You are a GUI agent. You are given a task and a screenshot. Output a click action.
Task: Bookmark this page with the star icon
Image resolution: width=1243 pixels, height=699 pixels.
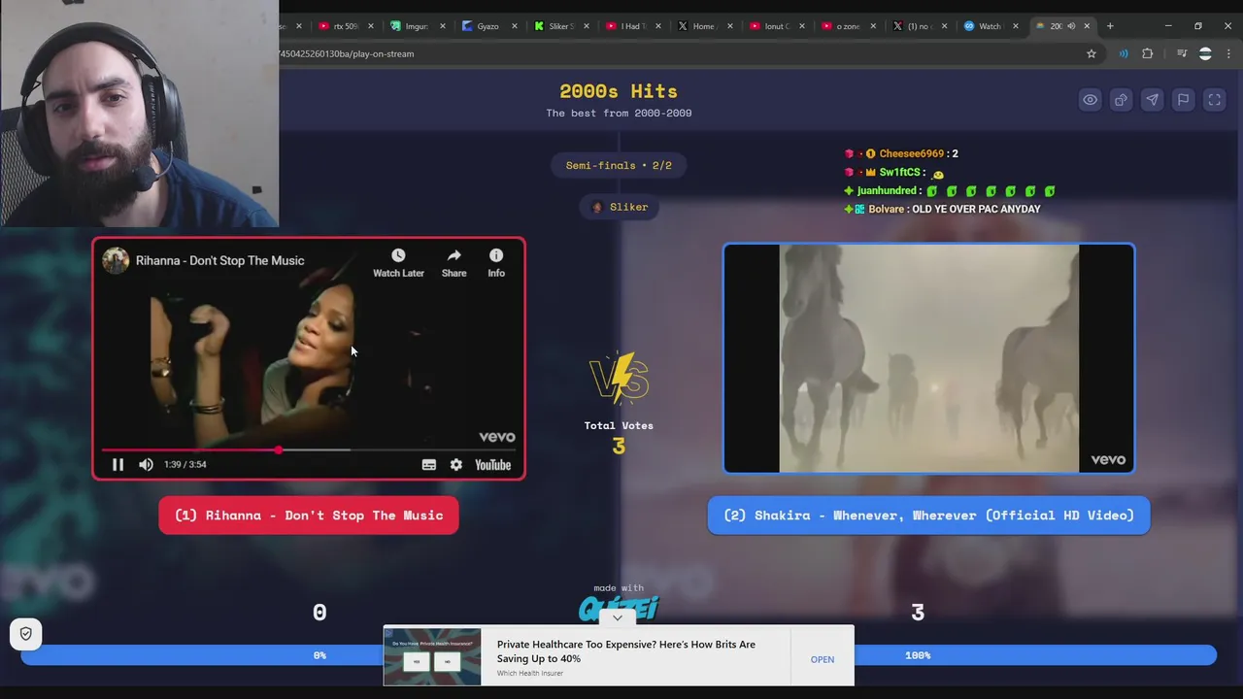[1092, 53]
